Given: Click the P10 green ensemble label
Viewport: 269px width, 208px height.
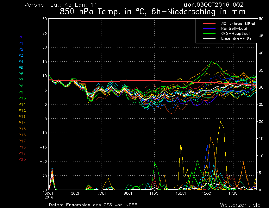Looking at the screenshot, I should (22, 98).
